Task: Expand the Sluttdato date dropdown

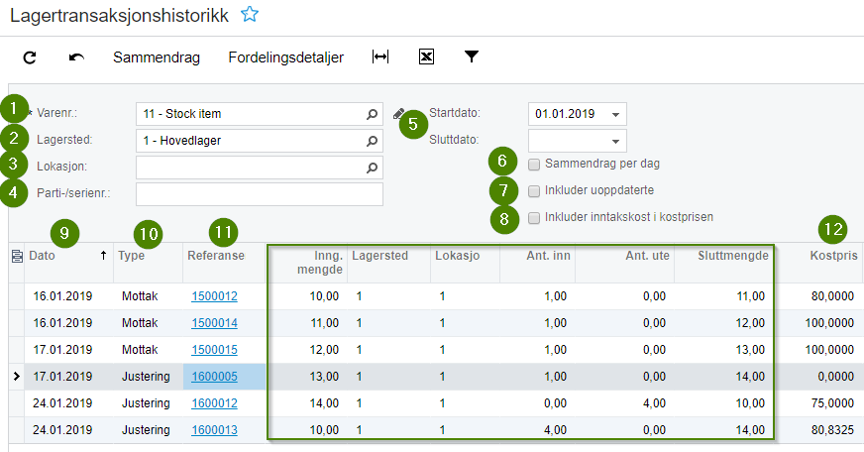Action: coord(615,141)
